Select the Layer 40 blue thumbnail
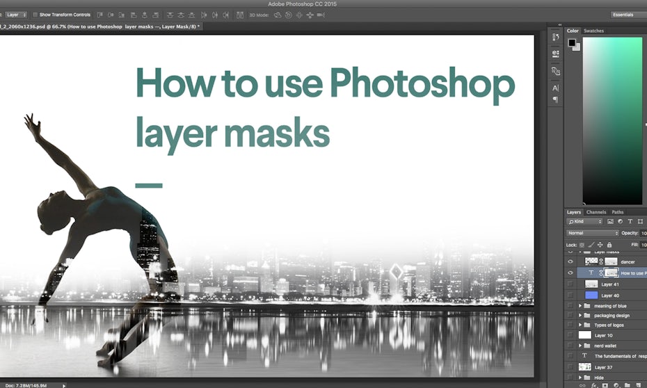 pos(591,295)
